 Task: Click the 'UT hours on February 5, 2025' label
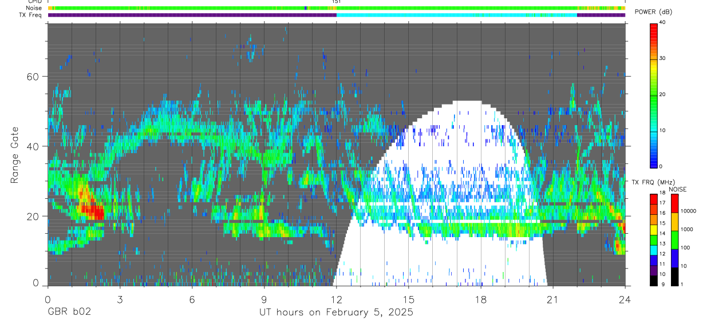point(337,313)
